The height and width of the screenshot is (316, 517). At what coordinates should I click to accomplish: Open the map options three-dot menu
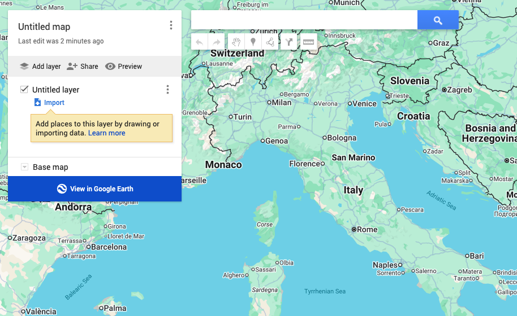point(171,25)
